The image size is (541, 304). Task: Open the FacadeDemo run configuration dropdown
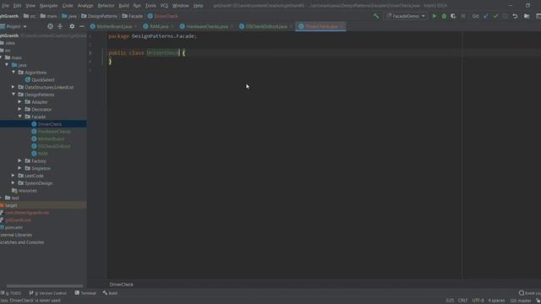click(406, 16)
